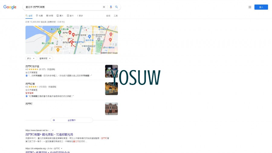Switch to the 新聞 (News) tab

pos(50,16)
